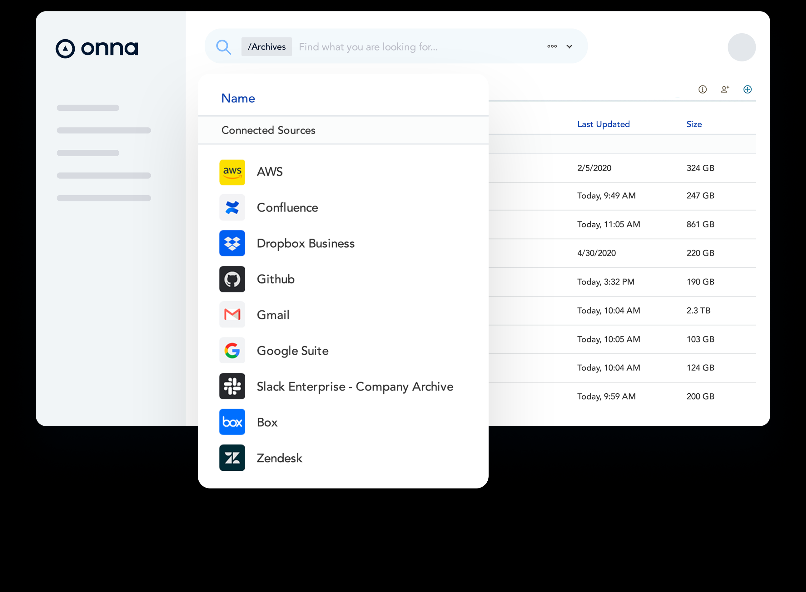Click the Box logo icon
Viewport: 806px width, 592px height.
click(232, 422)
